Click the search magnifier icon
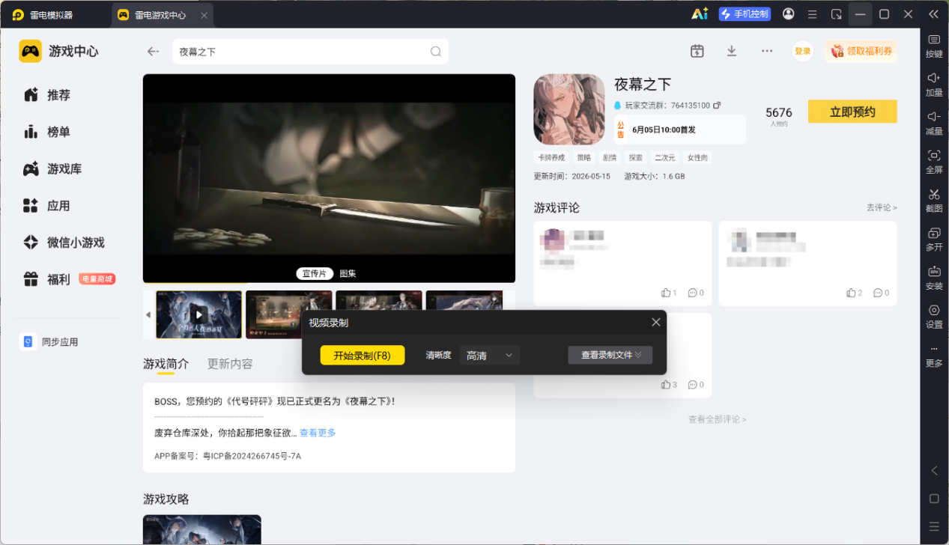The image size is (949, 545). [436, 52]
